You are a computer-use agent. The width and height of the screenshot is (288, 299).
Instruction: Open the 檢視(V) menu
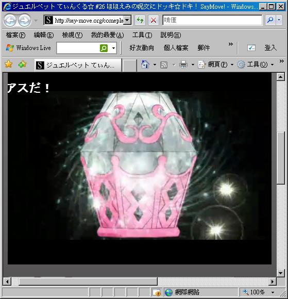coord(72,35)
